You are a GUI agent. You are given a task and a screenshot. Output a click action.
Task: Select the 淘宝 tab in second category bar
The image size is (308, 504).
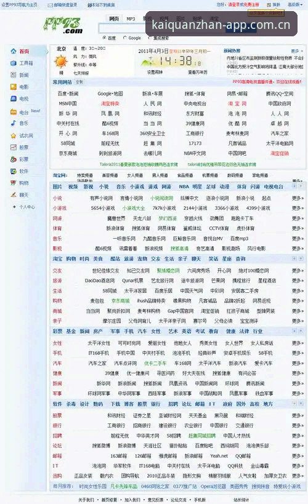57,258
